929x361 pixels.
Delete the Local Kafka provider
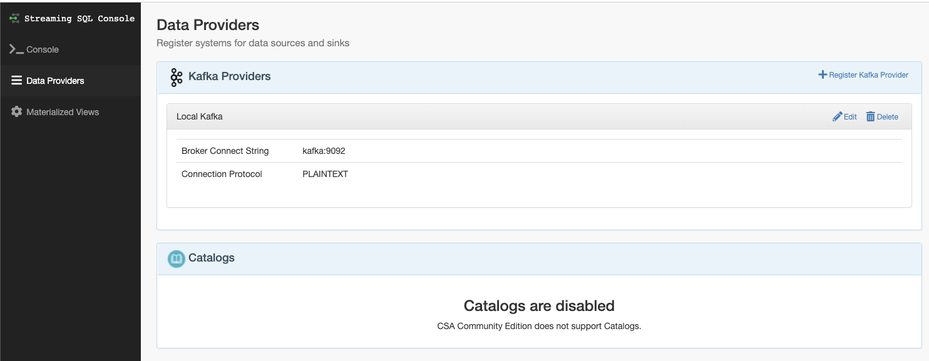click(x=887, y=117)
